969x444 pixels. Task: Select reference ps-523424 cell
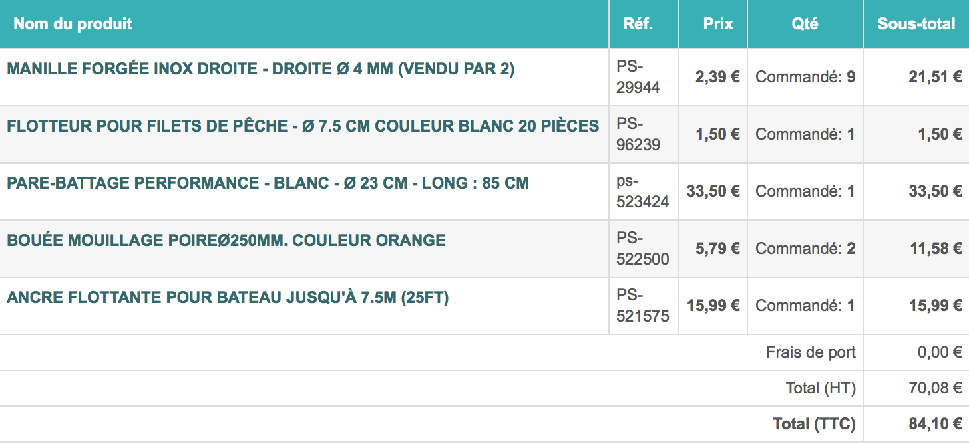coord(642,191)
